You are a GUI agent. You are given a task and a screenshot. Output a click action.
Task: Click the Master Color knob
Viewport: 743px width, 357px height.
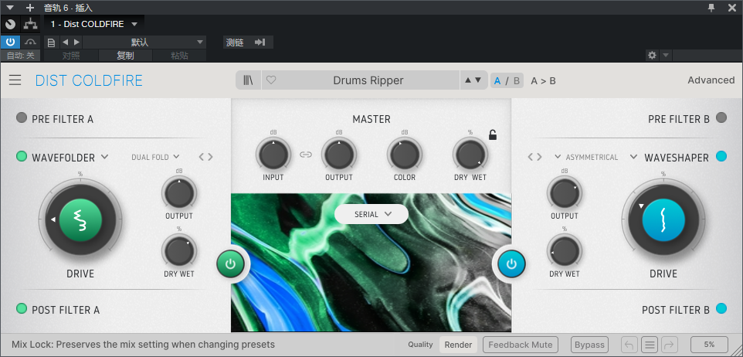tap(404, 155)
